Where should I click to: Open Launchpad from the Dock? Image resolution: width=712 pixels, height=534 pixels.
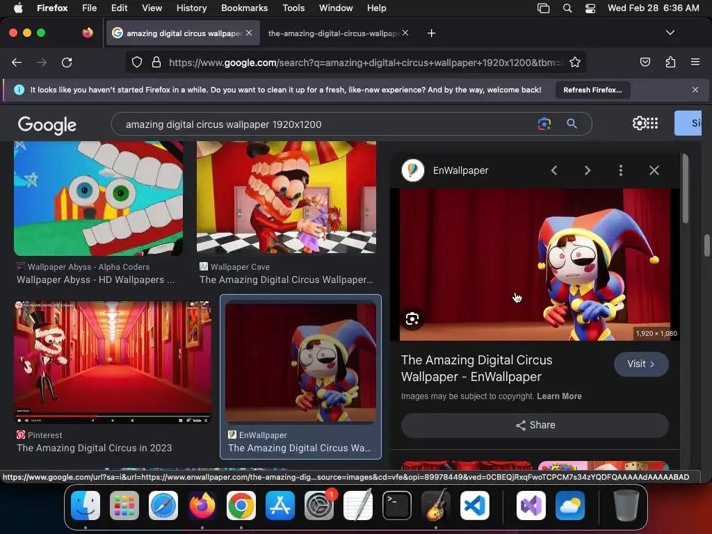click(124, 505)
